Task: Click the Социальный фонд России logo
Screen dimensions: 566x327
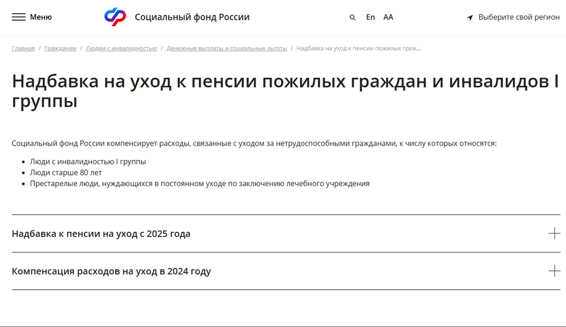Action: tap(116, 17)
